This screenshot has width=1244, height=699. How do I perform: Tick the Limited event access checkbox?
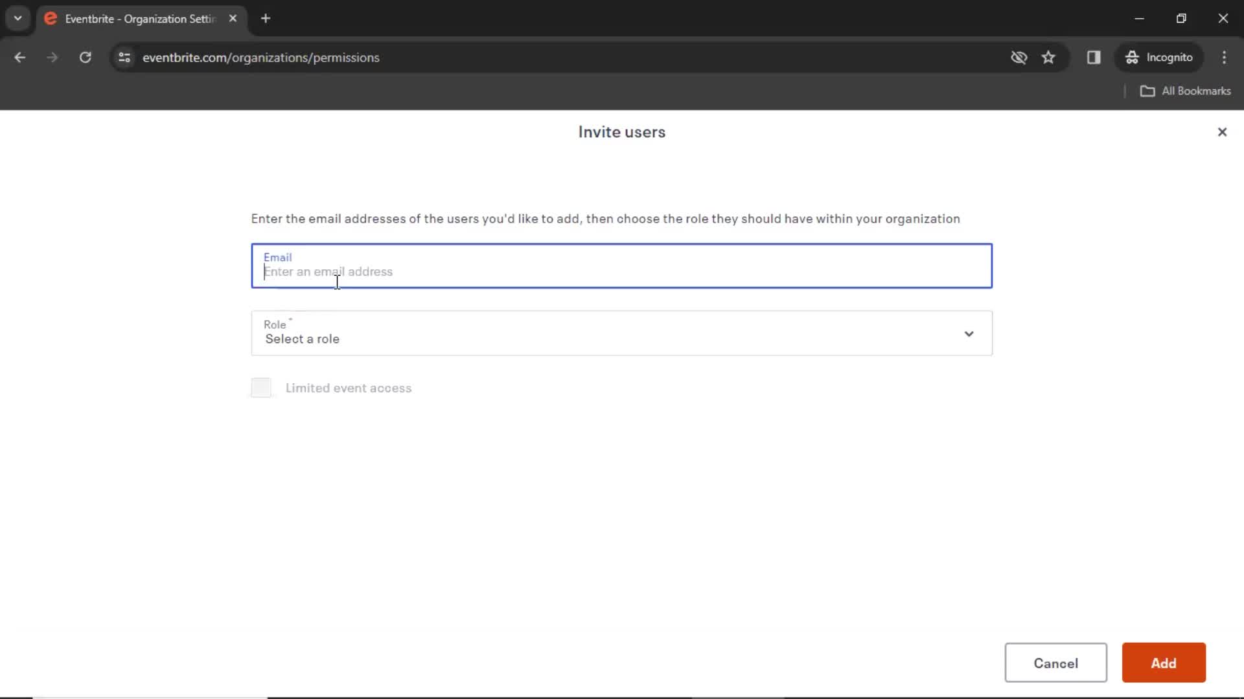tap(261, 388)
